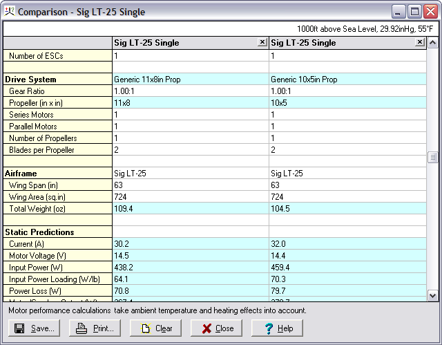Close window using title bar X
Screen dimensions: 442x345
[431, 12]
